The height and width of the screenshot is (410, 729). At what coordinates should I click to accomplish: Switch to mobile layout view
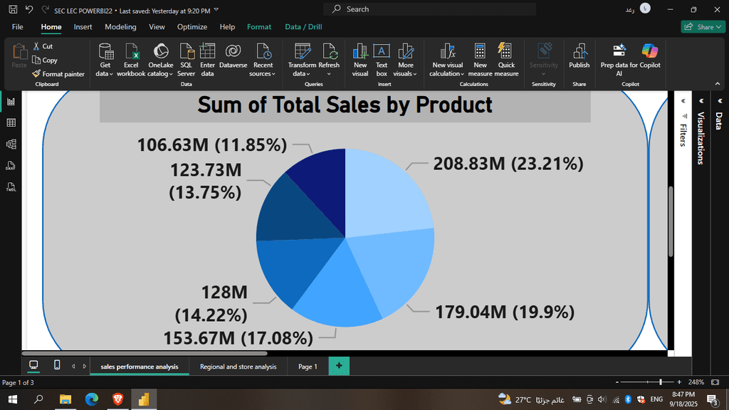coord(57,366)
